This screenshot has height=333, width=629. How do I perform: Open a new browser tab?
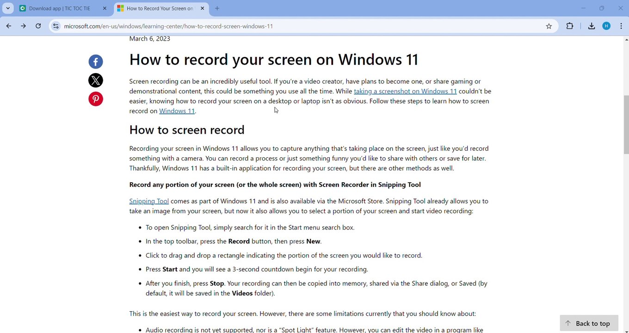point(217,8)
